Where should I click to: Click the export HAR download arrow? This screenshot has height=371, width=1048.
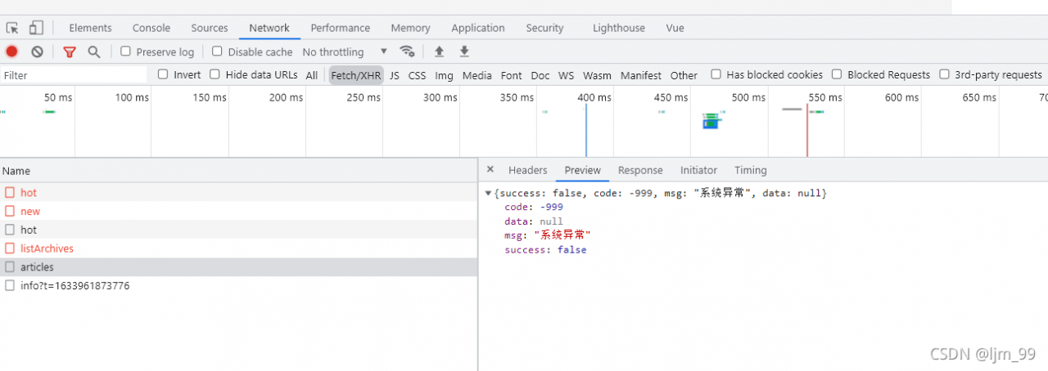pos(464,51)
